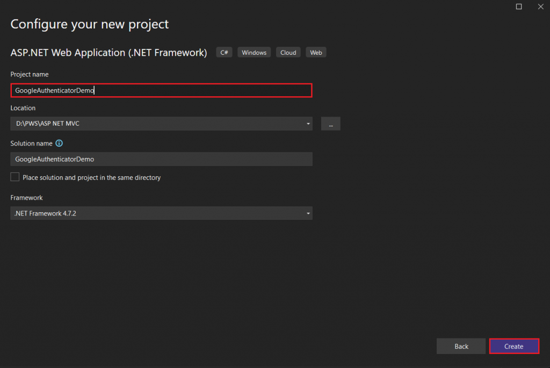Click the C# language tag
Image resolution: width=550 pixels, height=368 pixels.
click(224, 52)
